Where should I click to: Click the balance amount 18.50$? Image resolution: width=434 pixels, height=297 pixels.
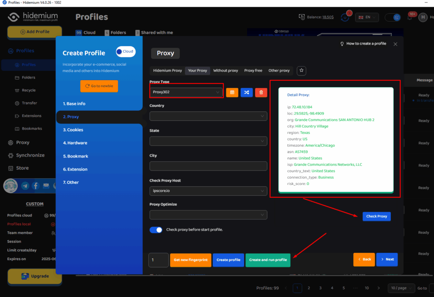[328, 17]
